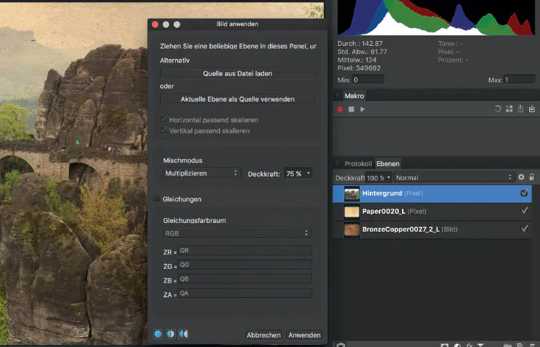Image resolution: width=540 pixels, height=347 pixels.
Task: Hide the Paper0020_L layer
Action: (525, 211)
